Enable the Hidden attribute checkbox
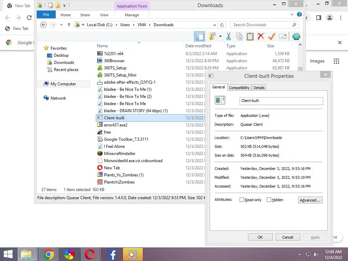This screenshot has width=348, height=261. click(x=269, y=200)
